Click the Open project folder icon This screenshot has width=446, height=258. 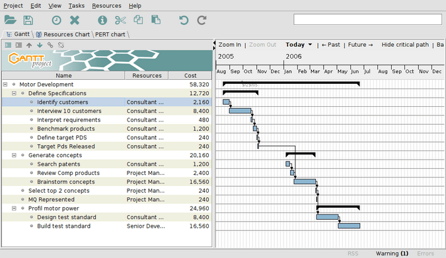pos(10,20)
